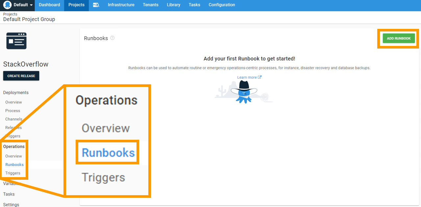Image resolution: width=421 pixels, height=207 pixels.
Task: Open the help icon next to Runbooks heading
Action: click(x=112, y=38)
